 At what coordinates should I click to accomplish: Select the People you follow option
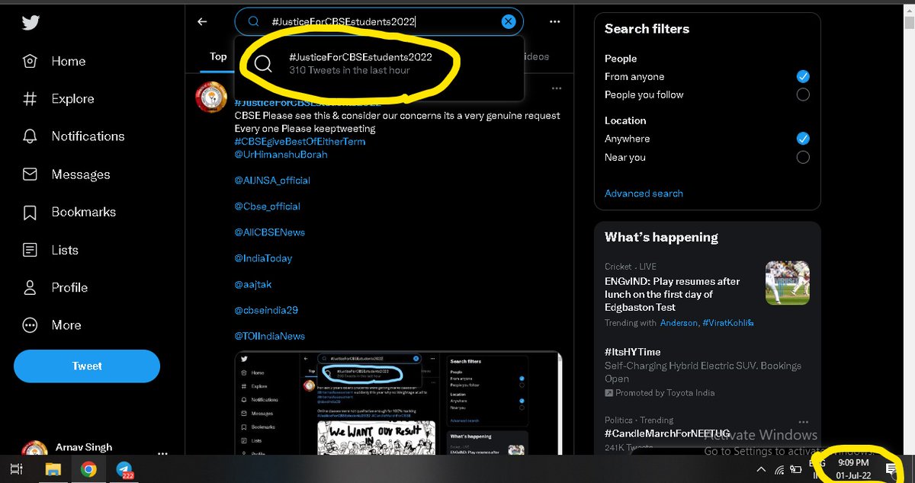pyautogui.click(x=802, y=95)
